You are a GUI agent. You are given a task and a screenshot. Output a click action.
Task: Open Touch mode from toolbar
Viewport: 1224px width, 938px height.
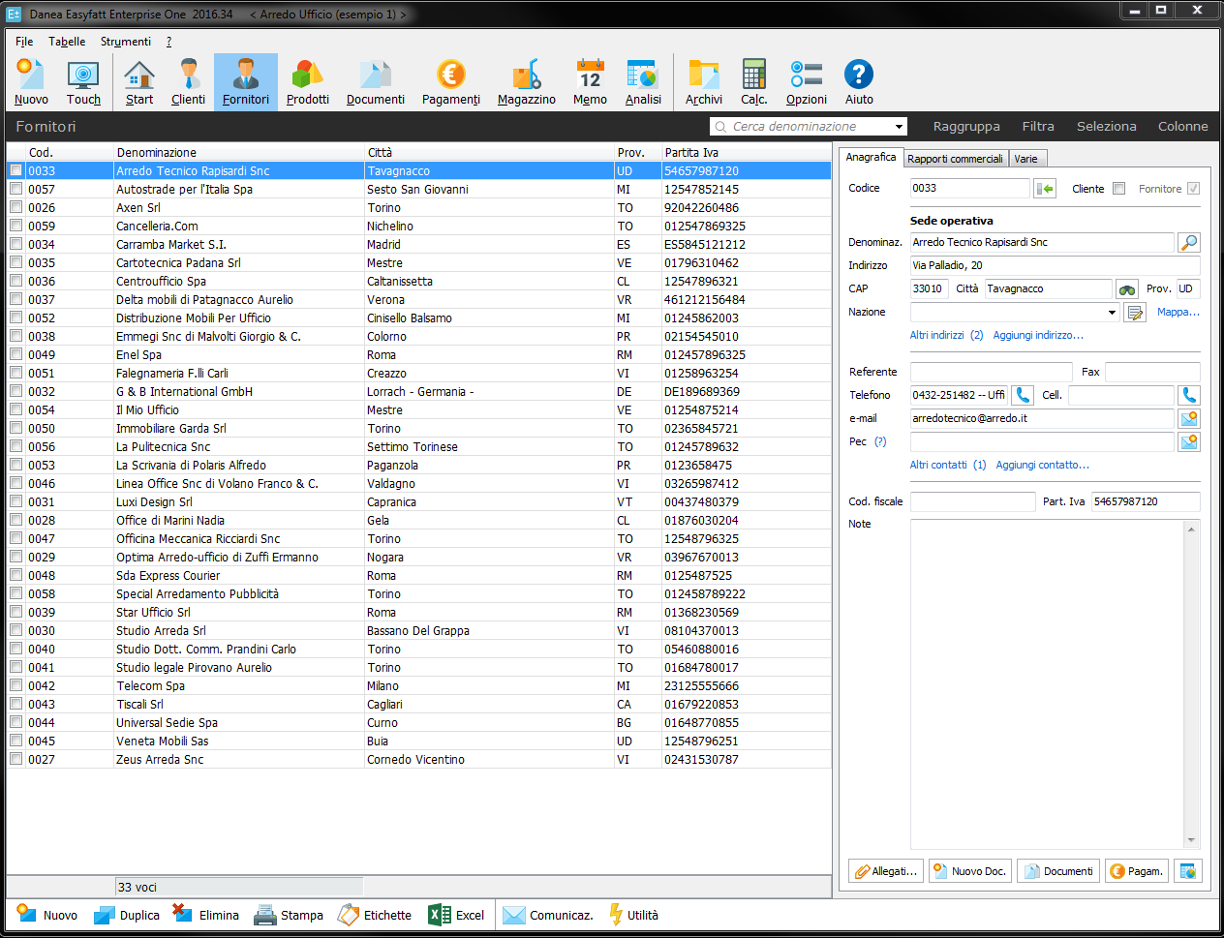(83, 82)
